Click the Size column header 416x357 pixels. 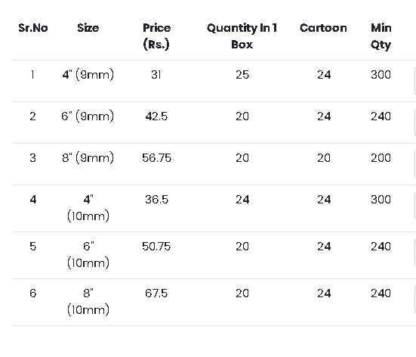pyautogui.click(x=88, y=28)
